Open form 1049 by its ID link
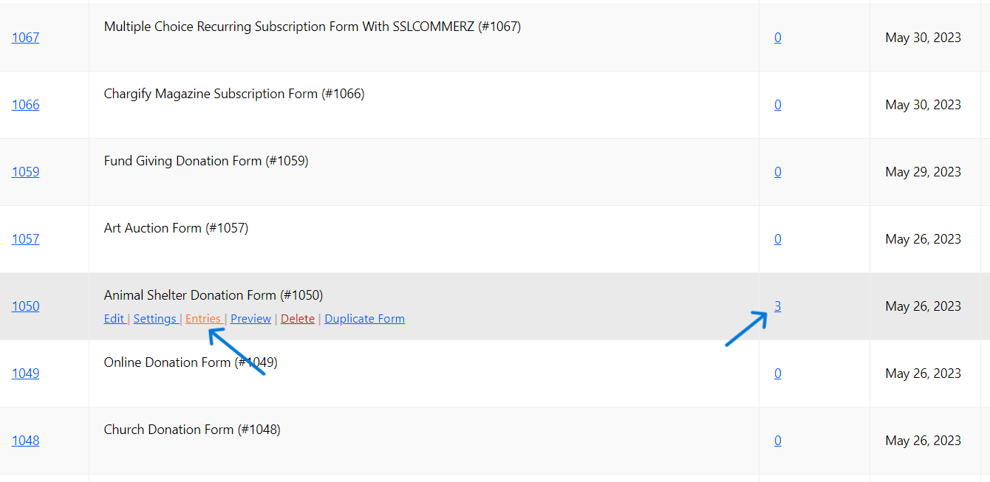 25,373
